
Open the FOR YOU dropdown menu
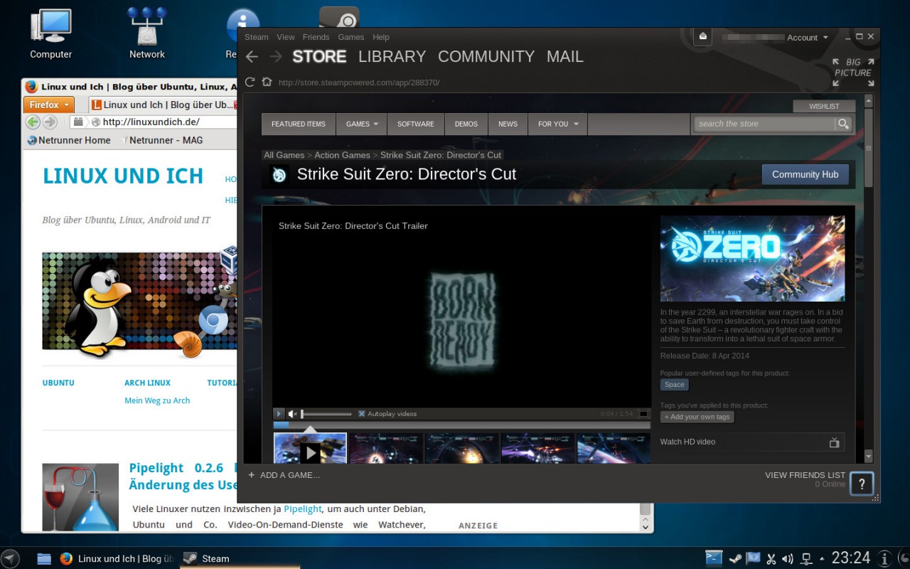[x=557, y=124]
